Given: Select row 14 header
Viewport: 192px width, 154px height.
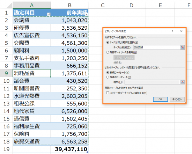Looking at the screenshot, I should [x=6, y=111].
